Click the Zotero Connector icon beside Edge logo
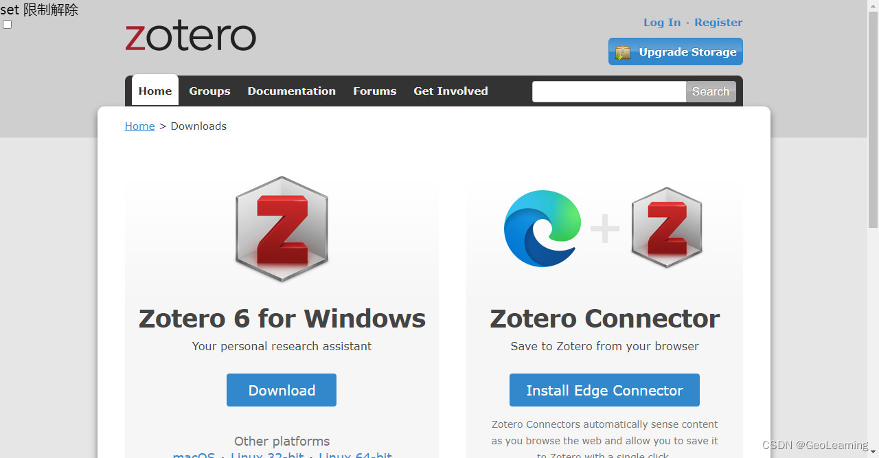Image resolution: width=879 pixels, height=458 pixels. click(x=666, y=227)
